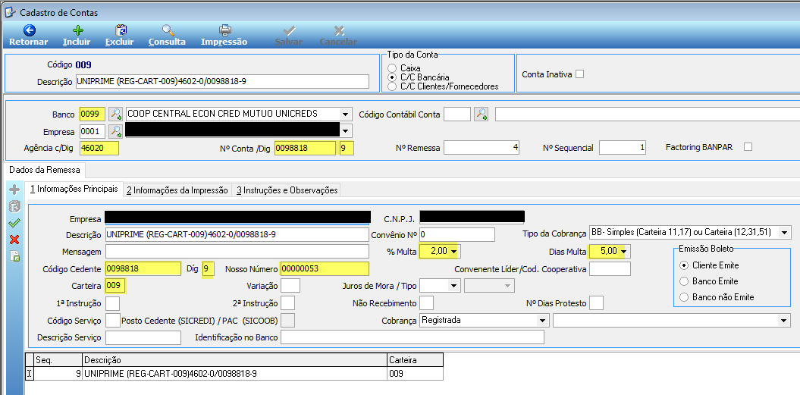The height and width of the screenshot is (395, 800).
Task: Open the Cobrança Registrada dropdown
Action: pyautogui.click(x=542, y=321)
